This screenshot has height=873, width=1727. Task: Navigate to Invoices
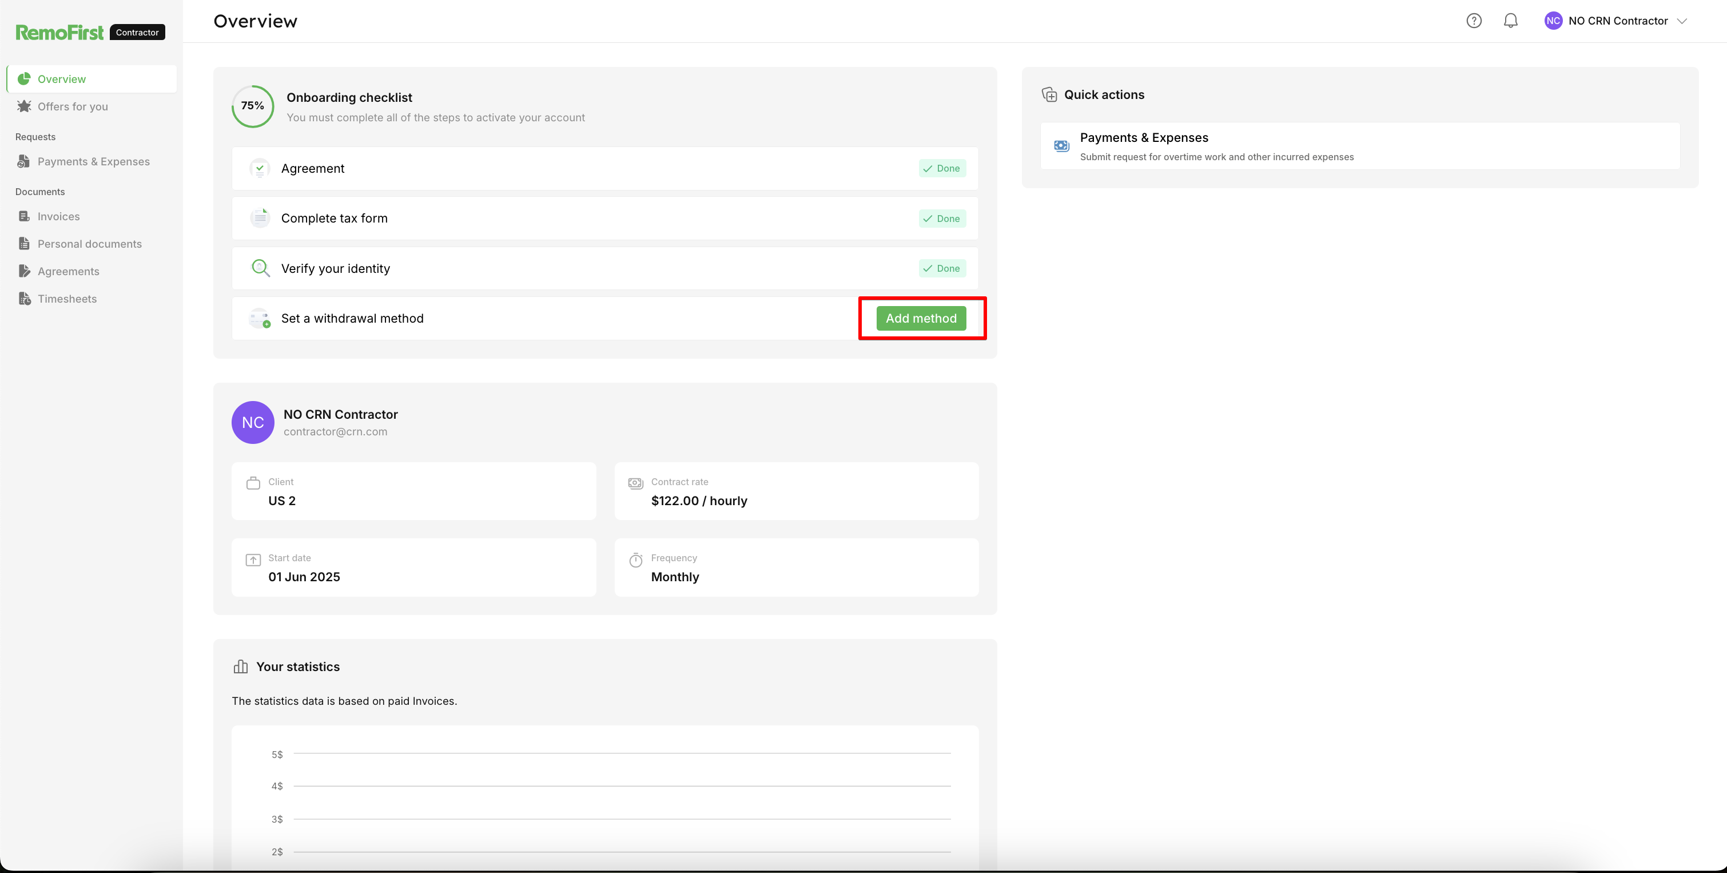58,217
